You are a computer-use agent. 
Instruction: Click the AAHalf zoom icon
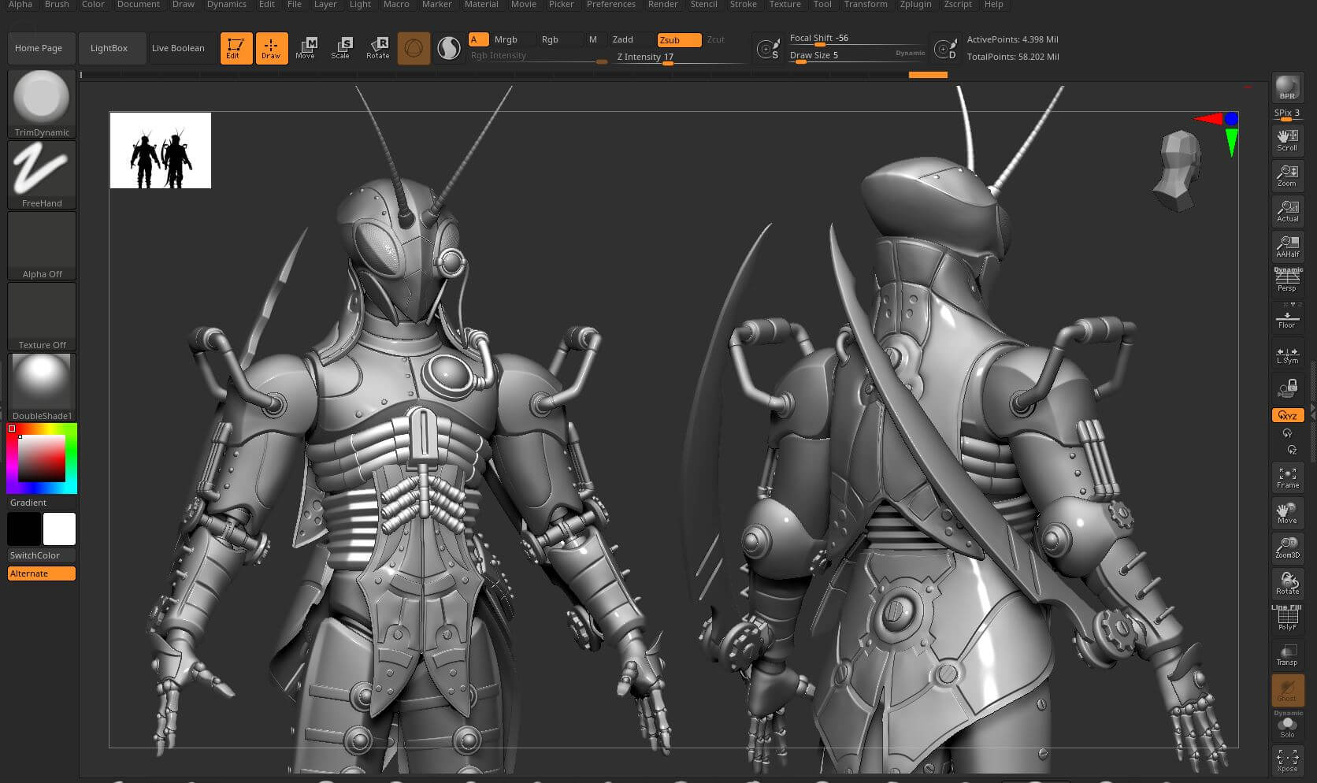pyautogui.click(x=1287, y=246)
